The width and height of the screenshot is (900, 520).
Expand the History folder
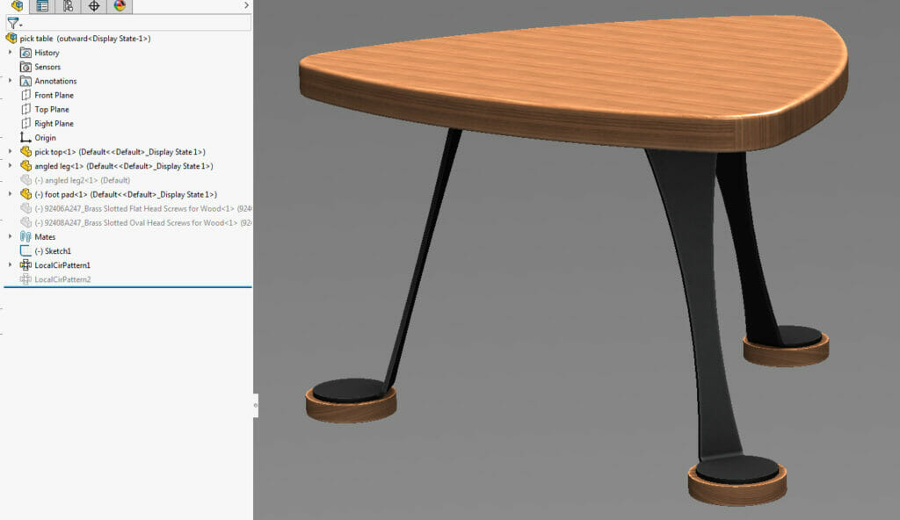pos(11,53)
